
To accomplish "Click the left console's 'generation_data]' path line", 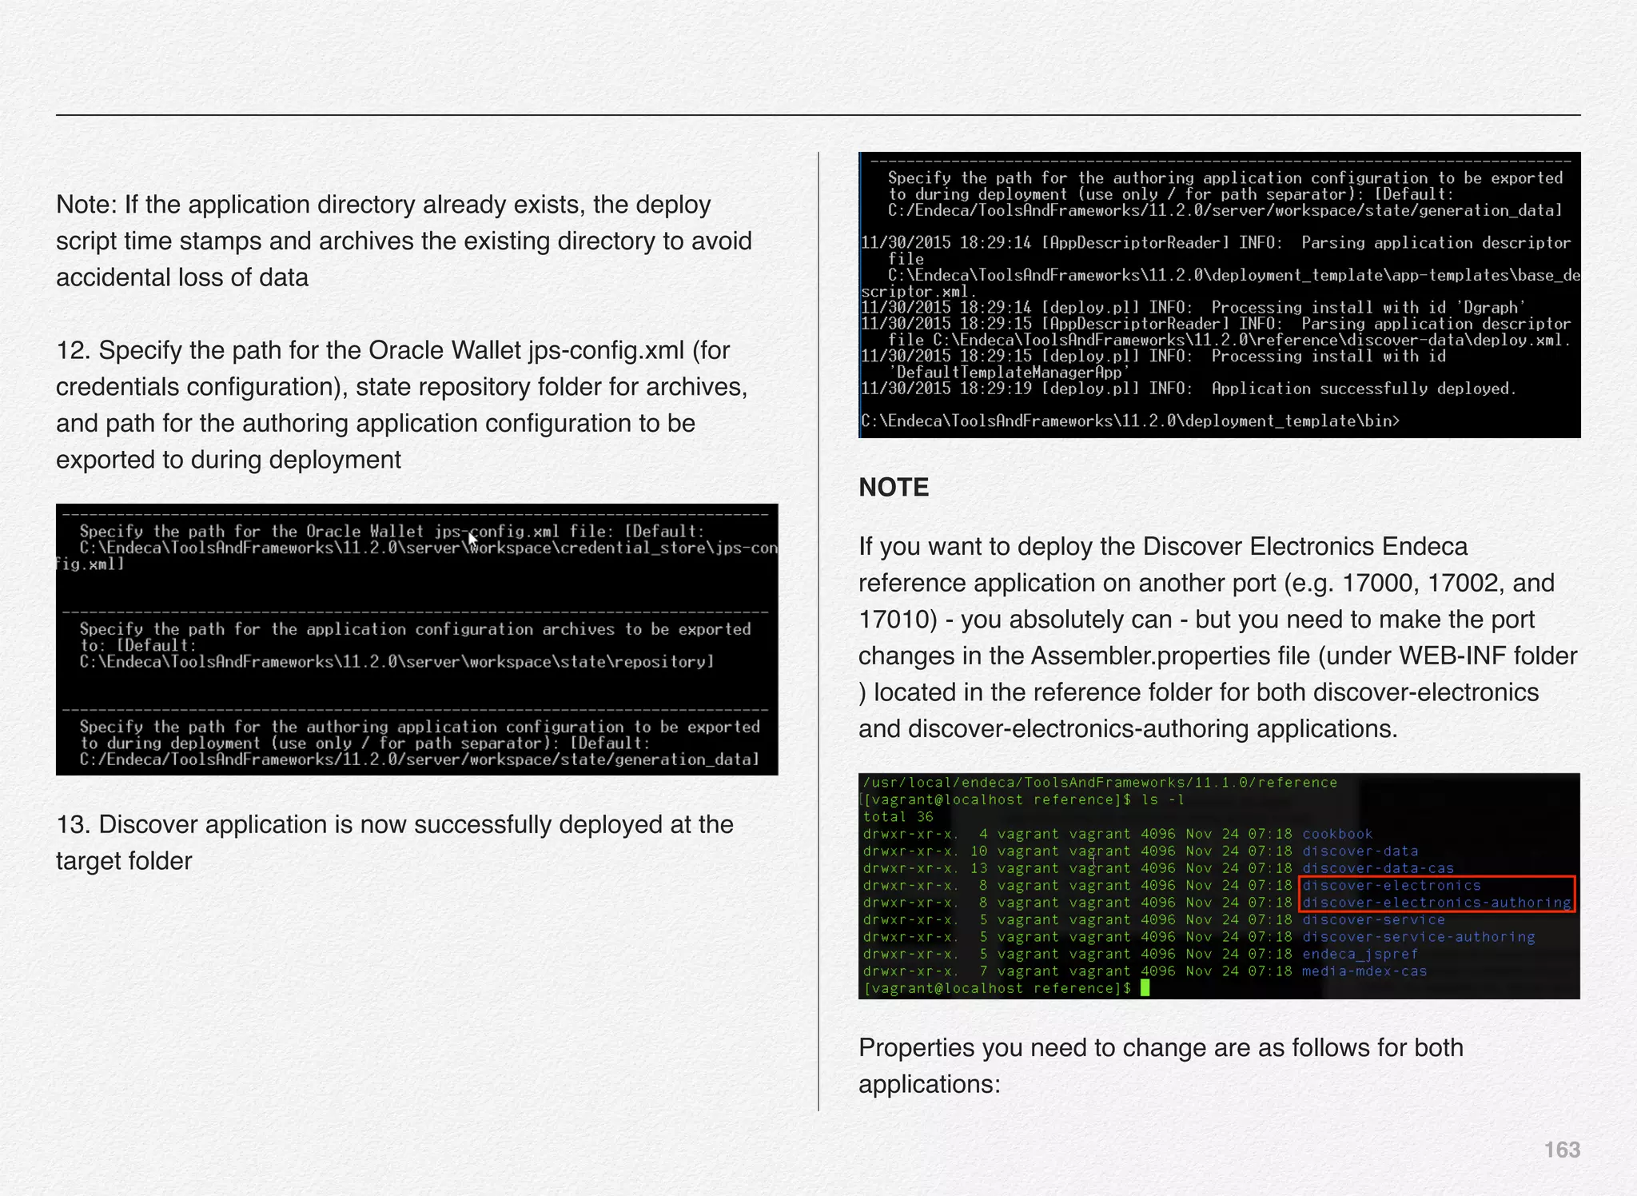I will click(420, 759).
